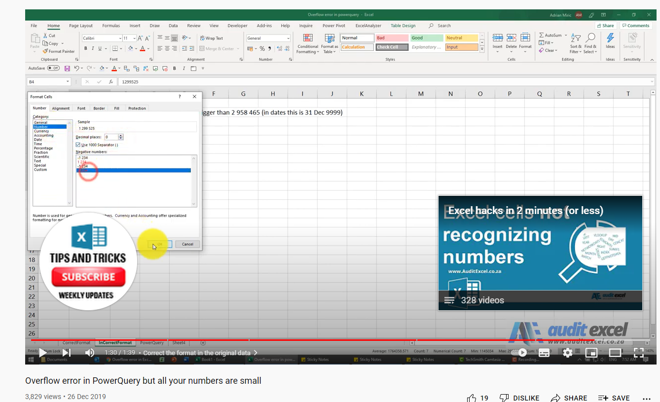Toggle Bold in the Font group
Screen dimensions: 660x402
(x=86, y=48)
